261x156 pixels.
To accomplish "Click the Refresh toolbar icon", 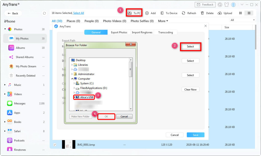I will point(184,13).
